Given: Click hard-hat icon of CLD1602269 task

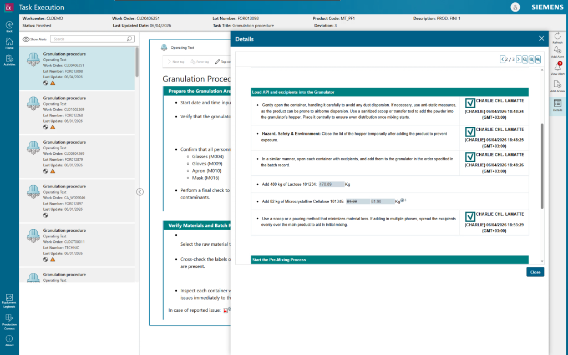Looking at the screenshot, I should (x=33, y=104).
